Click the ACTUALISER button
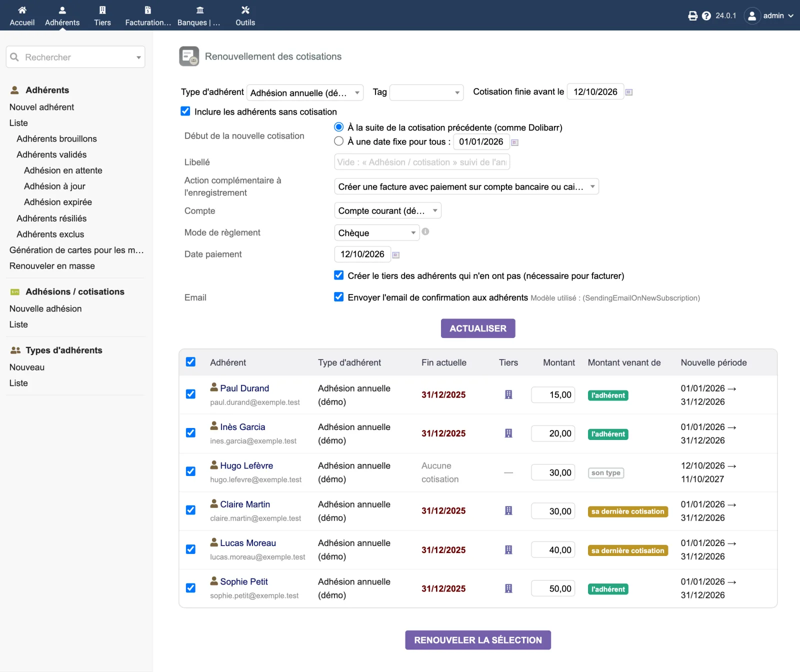The image size is (800, 672). click(x=478, y=328)
